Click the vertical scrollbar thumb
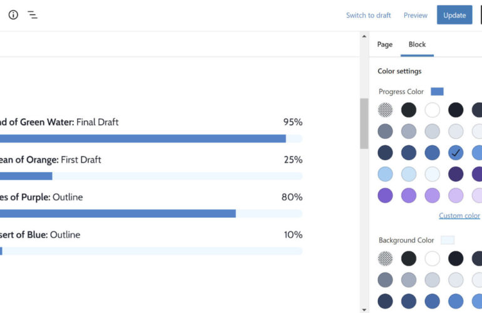482x313 pixels. pos(364,123)
